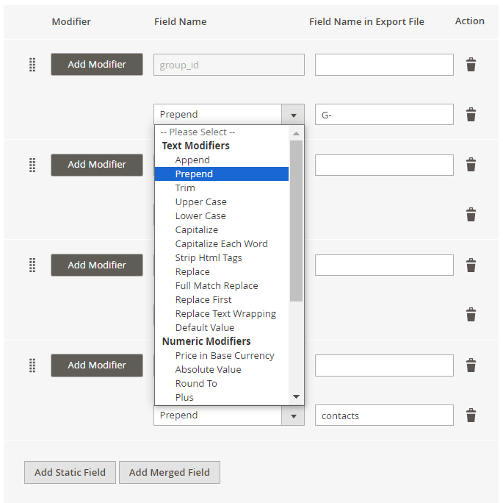
Task: Open the bottom Prepend dropdown by contacts
Action: click(x=293, y=415)
